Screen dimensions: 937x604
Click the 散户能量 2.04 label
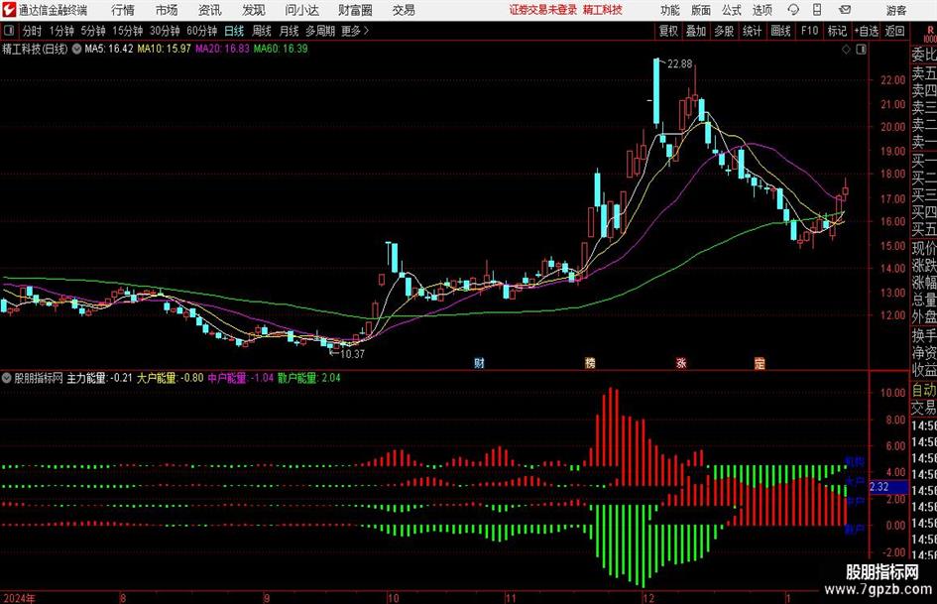309,378
